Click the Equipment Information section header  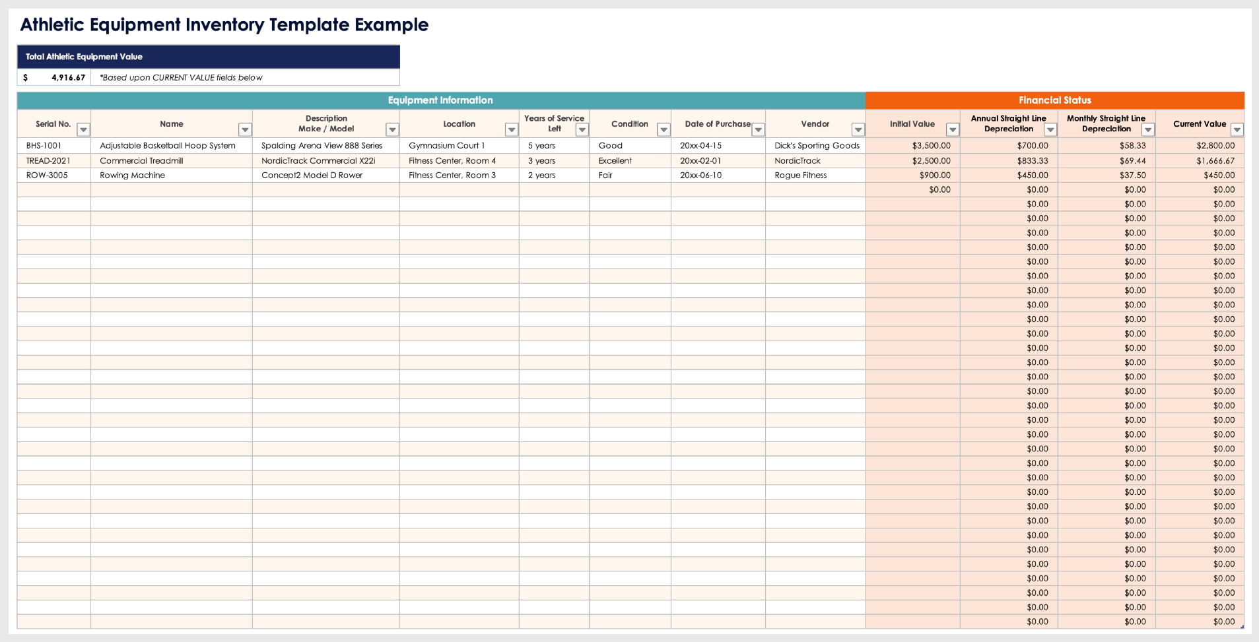pos(440,100)
